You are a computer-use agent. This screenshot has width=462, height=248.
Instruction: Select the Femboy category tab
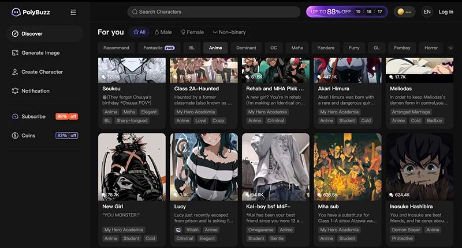click(x=402, y=48)
